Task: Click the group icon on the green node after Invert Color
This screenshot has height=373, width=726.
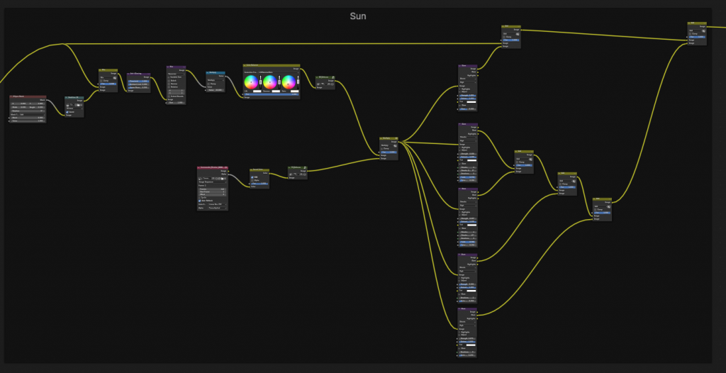Action: click(x=303, y=168)
